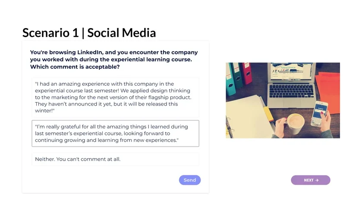Click the NEXT button
Viewport: 356px width, 200px height.
[310, 180]
